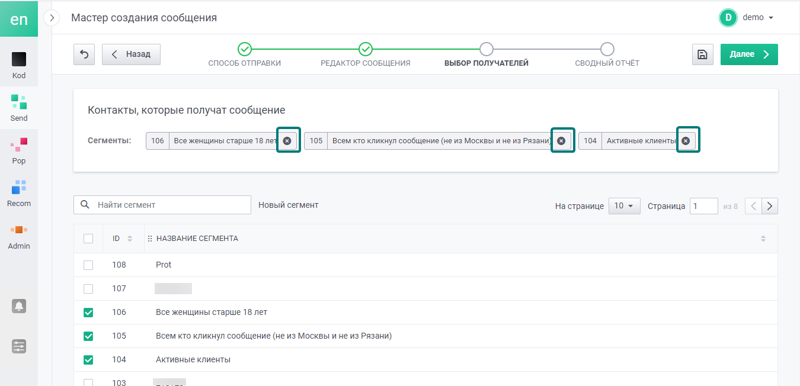Remove segment 106 Все женщины старше 18 лет
The width and height of the screenshot is (800, 386).
(x=287, y=141)
